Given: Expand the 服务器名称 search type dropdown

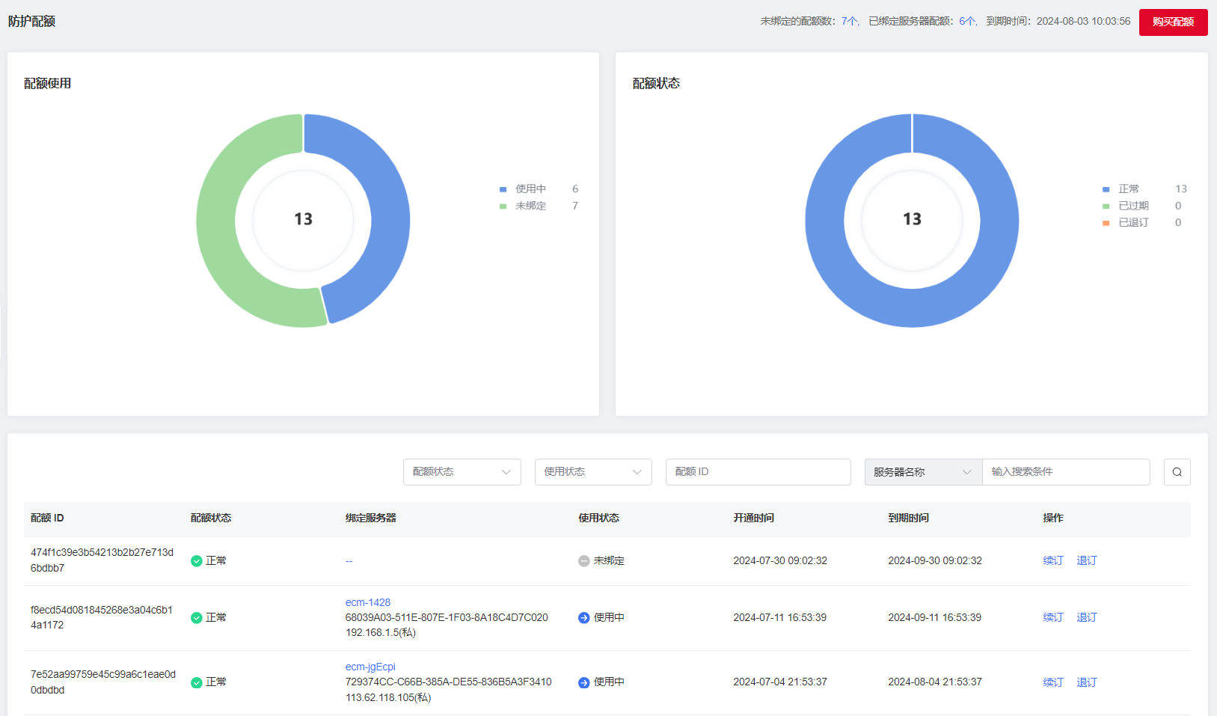Looking at the screenshot, I should 923,472.
